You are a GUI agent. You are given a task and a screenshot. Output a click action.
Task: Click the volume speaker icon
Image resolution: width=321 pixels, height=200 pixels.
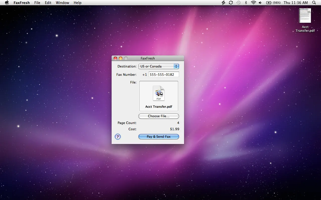(x=260, y=2)
